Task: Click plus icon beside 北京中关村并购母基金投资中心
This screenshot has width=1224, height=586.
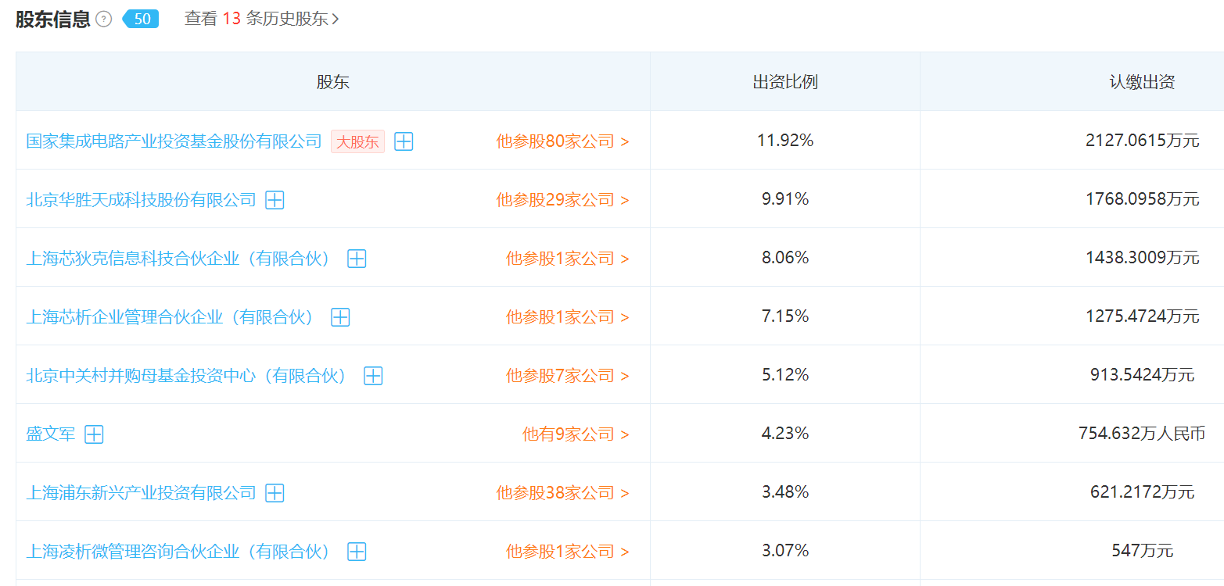Action: click(373, 376)
